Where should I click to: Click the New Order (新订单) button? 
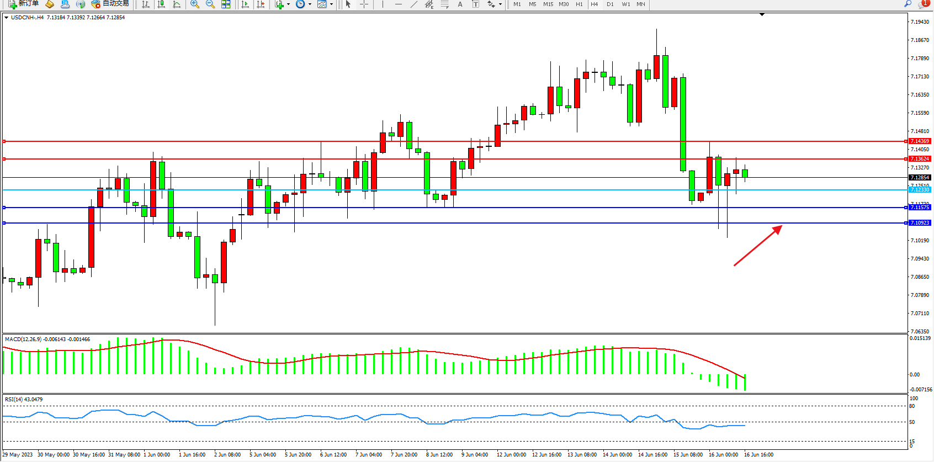click(23, 4)
